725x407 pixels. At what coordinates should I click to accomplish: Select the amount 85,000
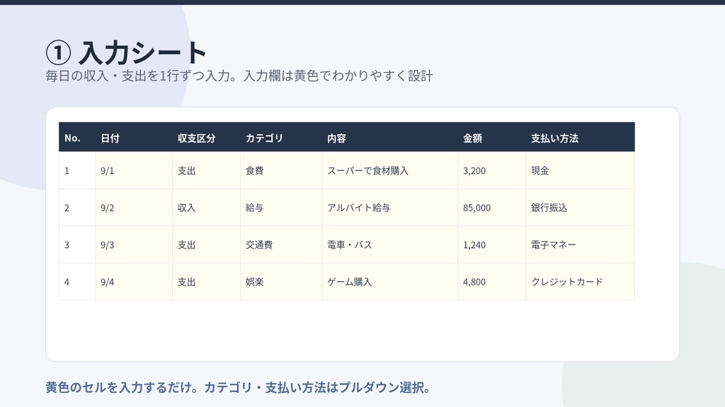coord(491,208)
